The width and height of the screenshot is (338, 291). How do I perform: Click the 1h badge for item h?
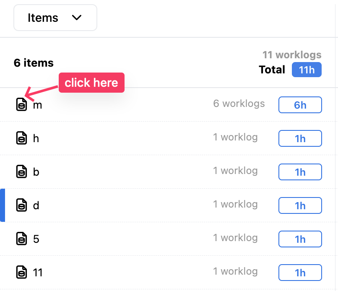300,138
